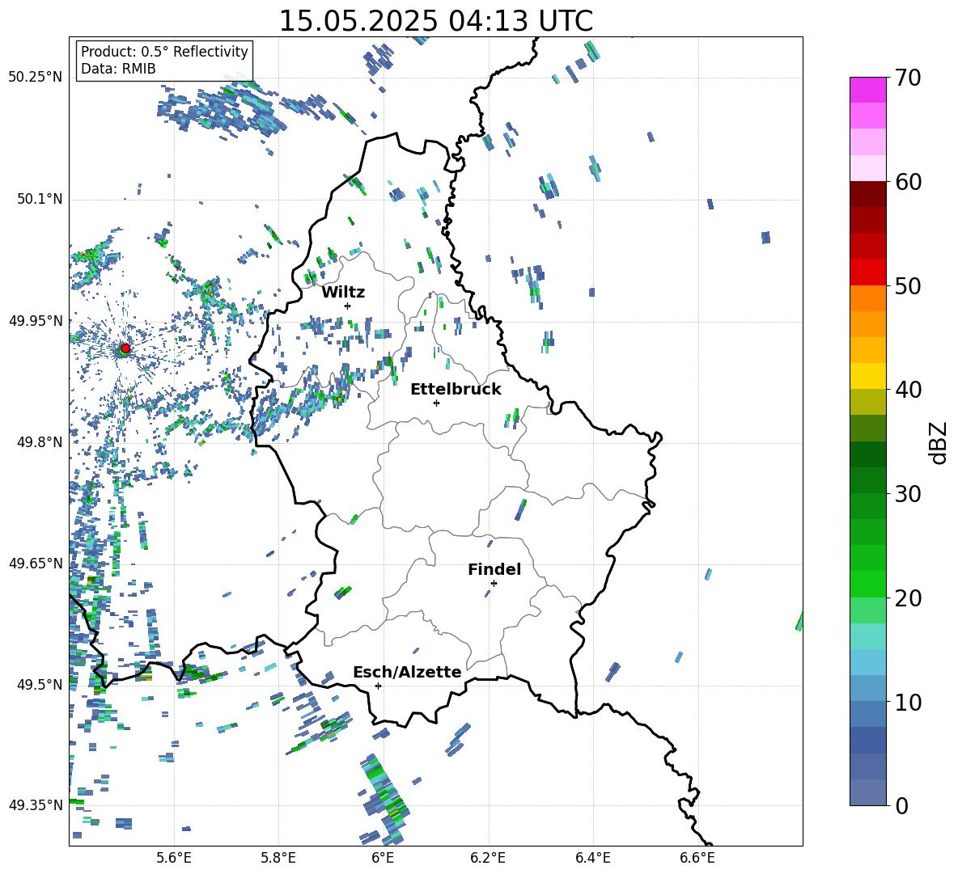
Task: Pick the yellow swatch just above 40 dBZ
Action: [868, 376]
